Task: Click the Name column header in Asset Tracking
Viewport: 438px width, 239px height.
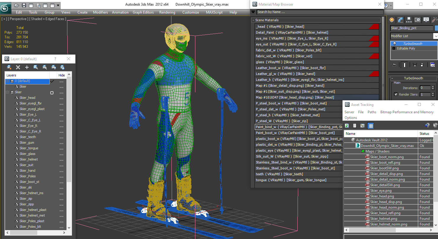Action: pos(381,134)
